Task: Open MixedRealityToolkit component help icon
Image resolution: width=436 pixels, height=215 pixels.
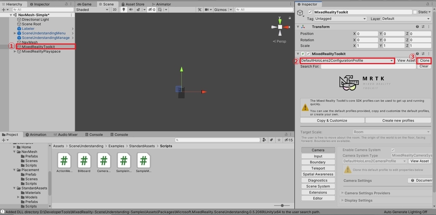Action: 417,54
